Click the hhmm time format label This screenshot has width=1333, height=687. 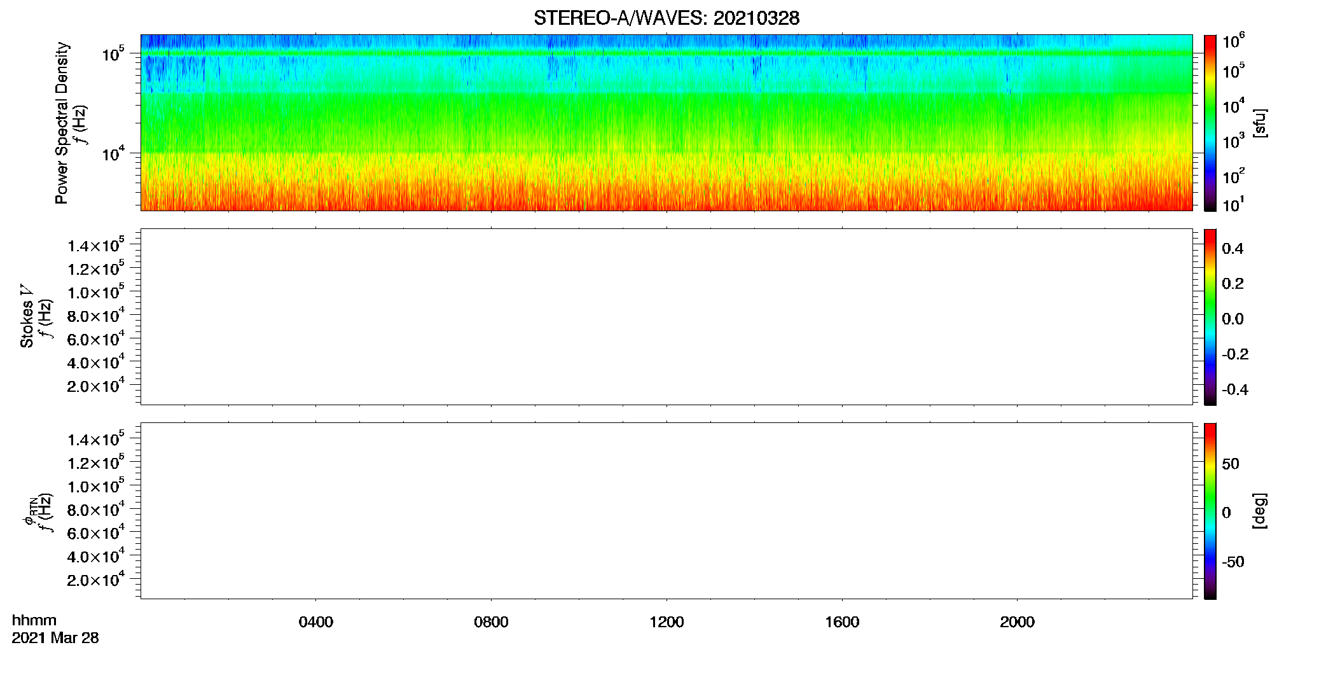pyautogui.click(x=34, y=620)
